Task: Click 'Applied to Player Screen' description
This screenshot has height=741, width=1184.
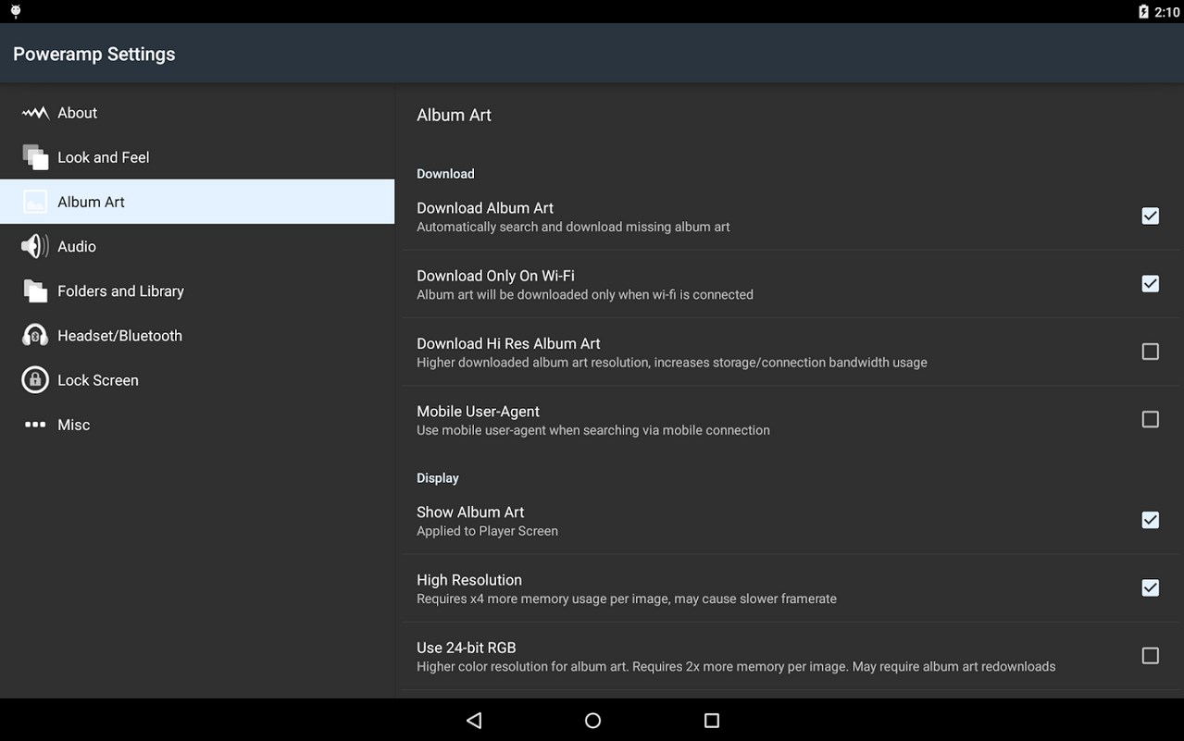Action: pos(487,531)
